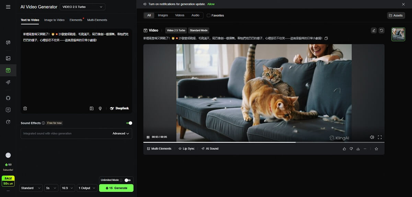This screenshot has height=197, width=412.
Task: Mute the video volume
Action: 372,137
